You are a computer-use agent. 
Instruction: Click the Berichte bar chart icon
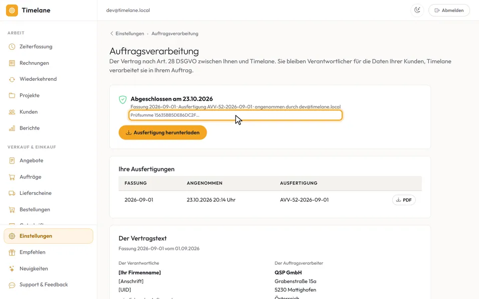12,128
